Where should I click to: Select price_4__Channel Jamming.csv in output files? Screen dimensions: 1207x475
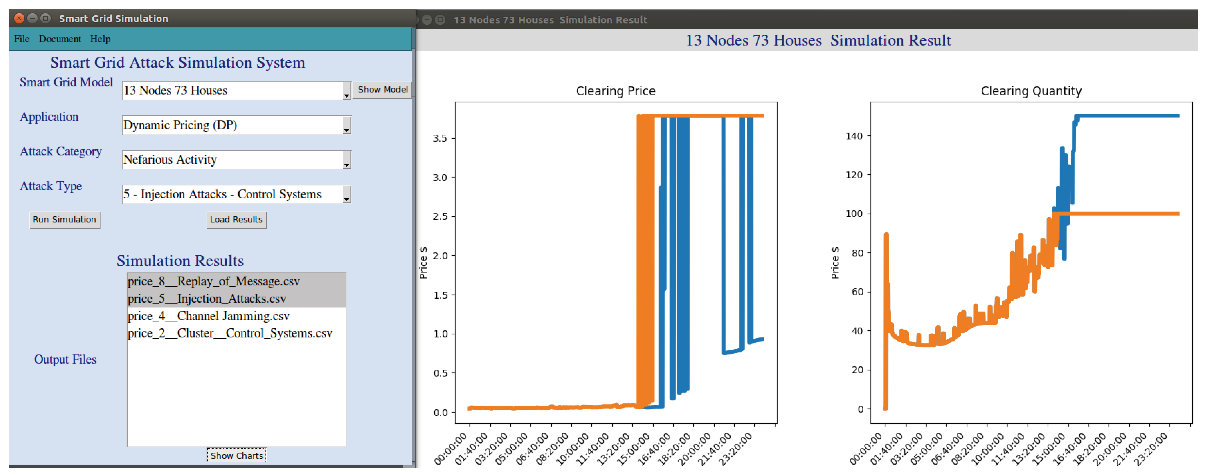[236, 316]
